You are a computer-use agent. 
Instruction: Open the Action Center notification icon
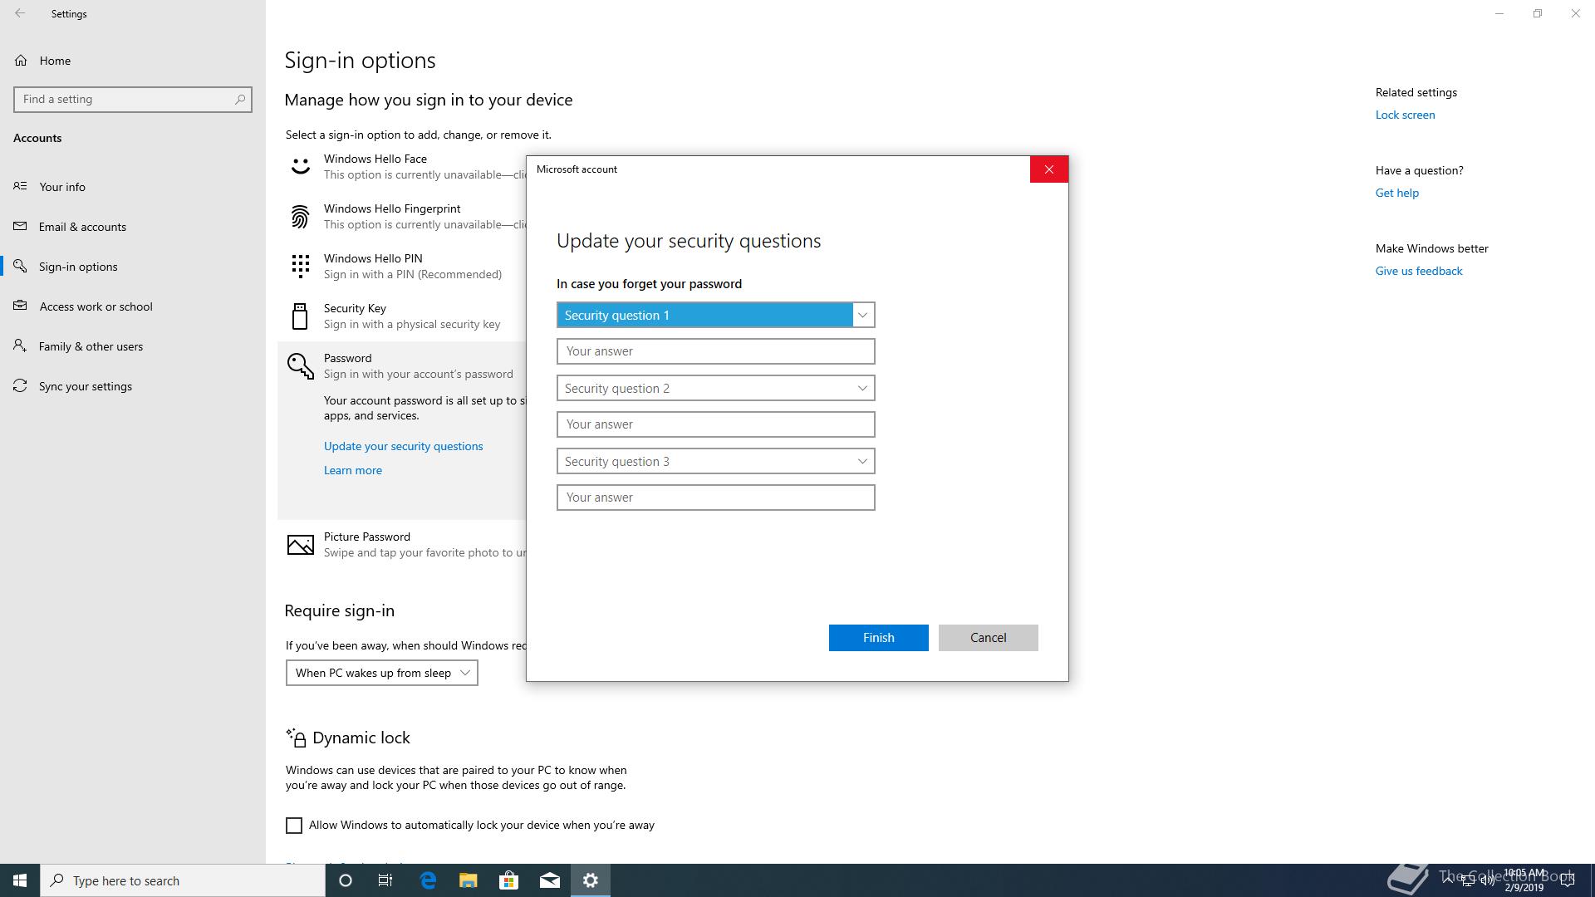1568,880
